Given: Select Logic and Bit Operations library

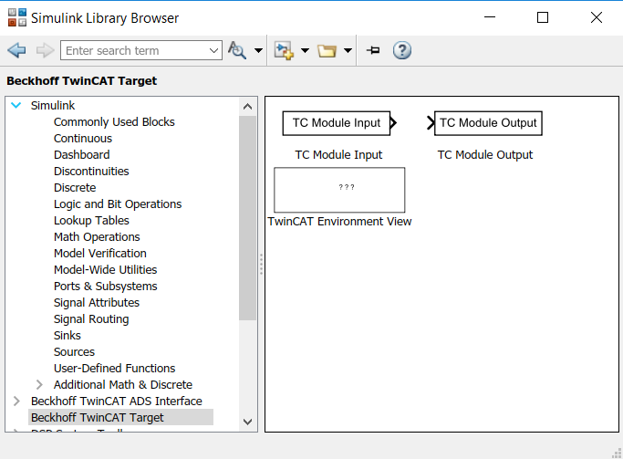Looking at the screenshot, I should click(118, 203).
